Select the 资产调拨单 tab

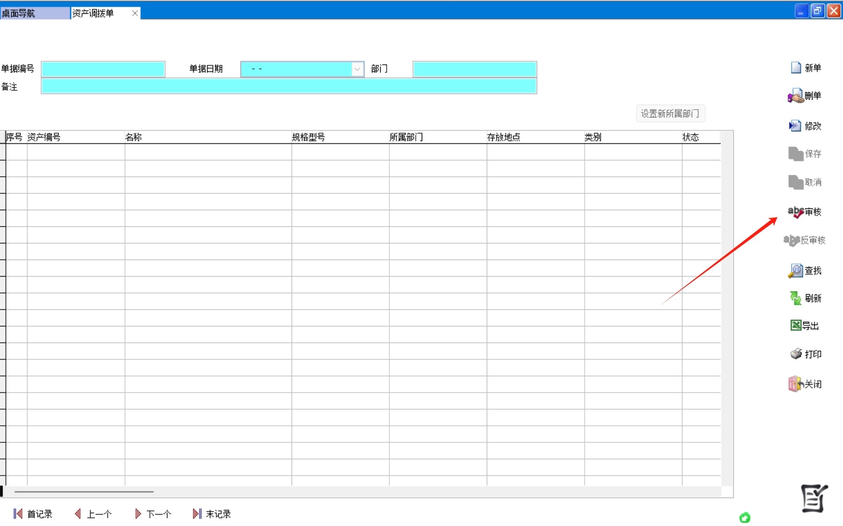click(97, 13)
